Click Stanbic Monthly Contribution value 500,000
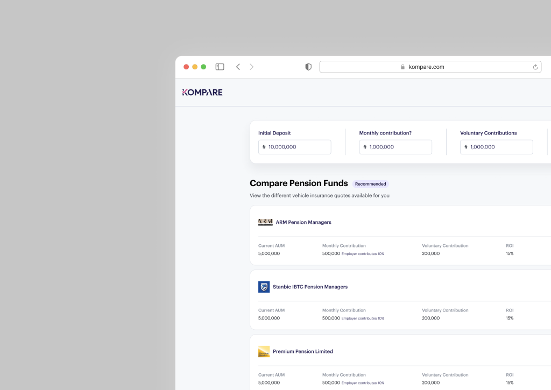Screen dimensions: 551x390 tap(331, 318)
